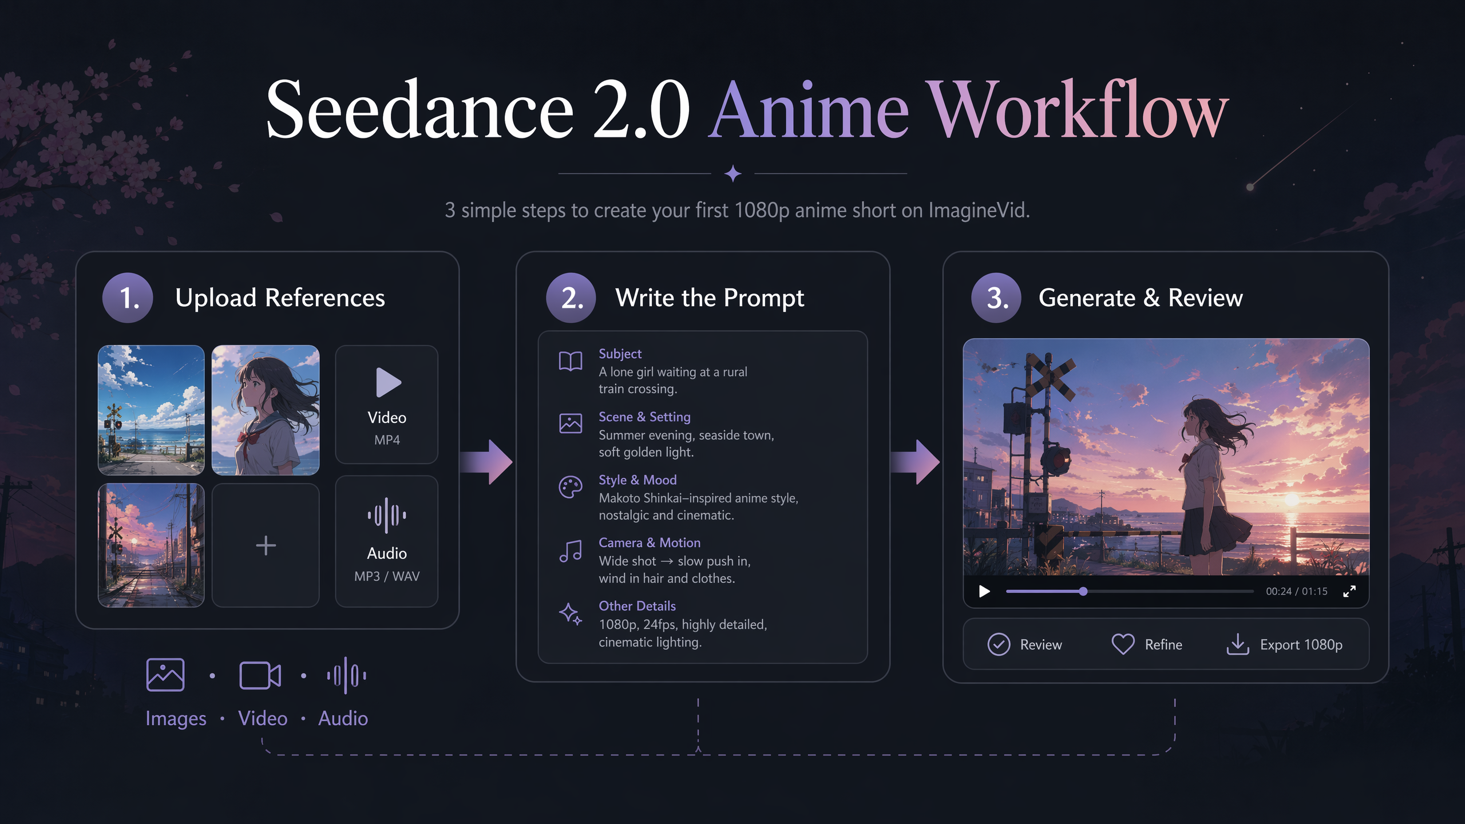Image resolution: width=1465 pixels, height=824 pixels.
Task: Click the Audio waveform icon below upload panel
Action: point(347,676)
